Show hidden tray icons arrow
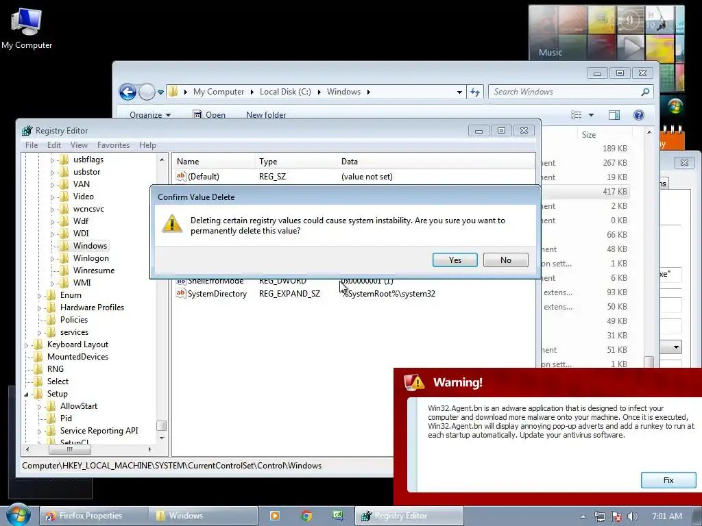 tap(583, 516)
